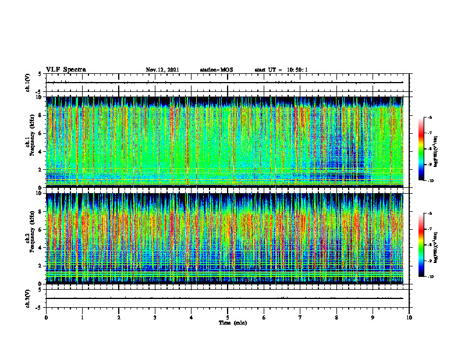Click the "-5" tick on ch.1(V) axis
461x356 pixels.
click(39, 92)
